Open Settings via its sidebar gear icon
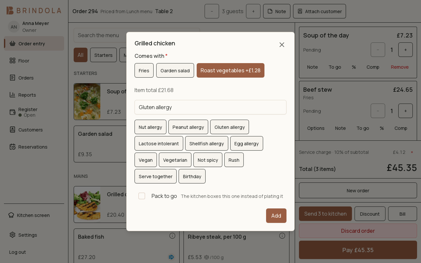 coord(12,235)
